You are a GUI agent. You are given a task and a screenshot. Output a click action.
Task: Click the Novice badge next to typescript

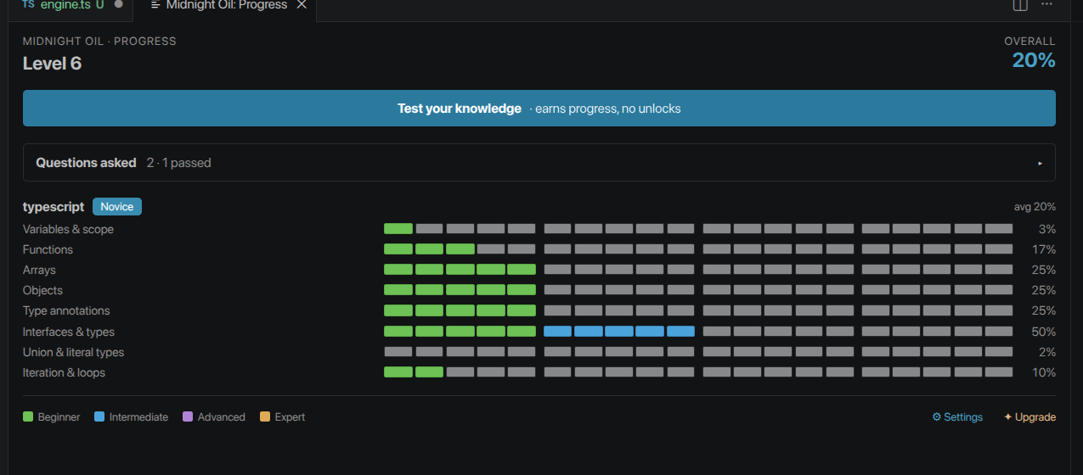[x=117, y=206]
